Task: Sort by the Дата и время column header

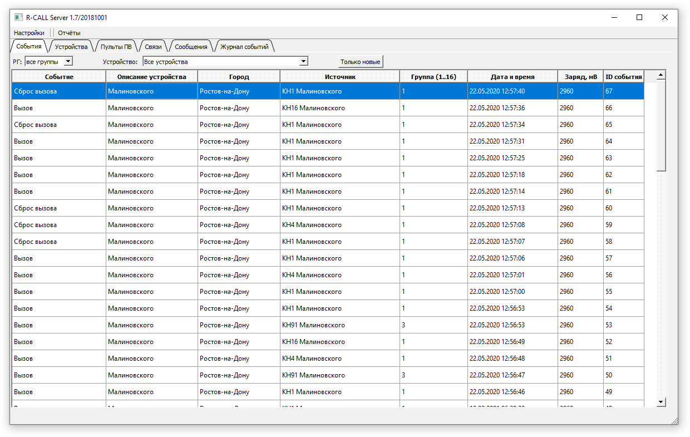Action: click(x=512, y=77)
